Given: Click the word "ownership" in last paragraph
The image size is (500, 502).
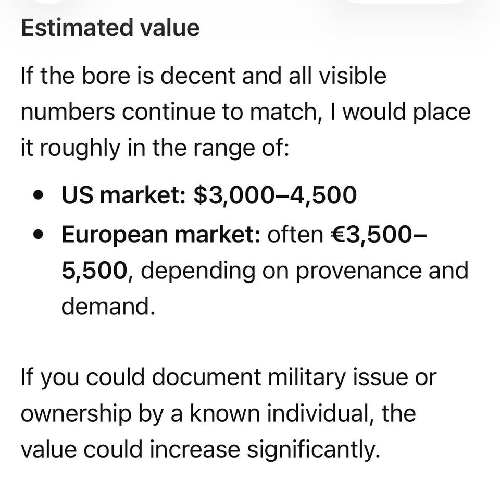Looking at the screenshot, I should point(76,413).
